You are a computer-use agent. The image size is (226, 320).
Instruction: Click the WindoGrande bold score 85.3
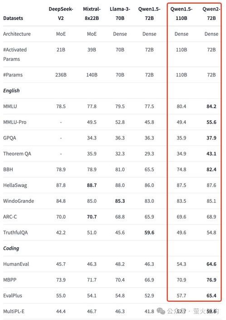pos(120,201)
